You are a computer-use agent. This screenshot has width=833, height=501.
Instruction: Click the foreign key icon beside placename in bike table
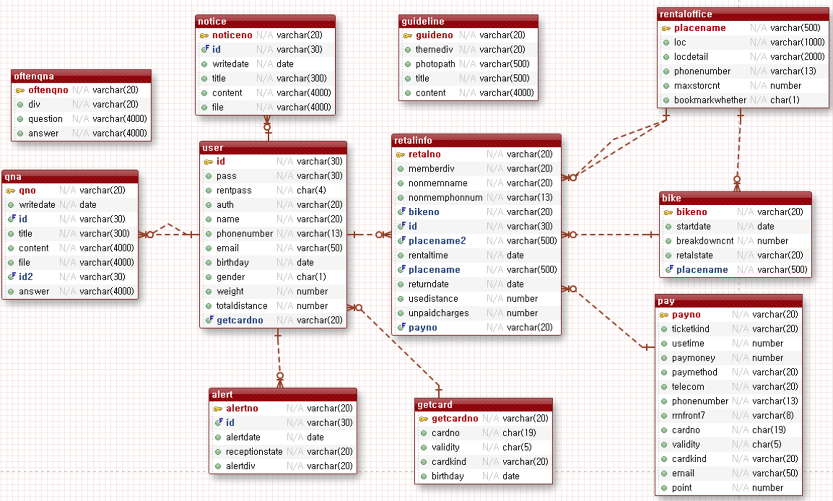click(x=669, y=270)
